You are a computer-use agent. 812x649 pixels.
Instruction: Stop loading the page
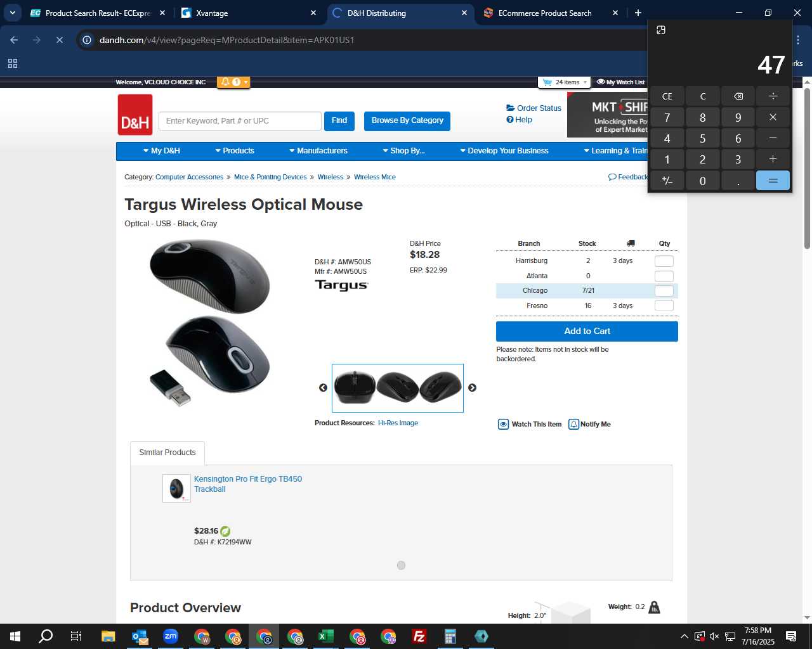[x=59, y=40]
